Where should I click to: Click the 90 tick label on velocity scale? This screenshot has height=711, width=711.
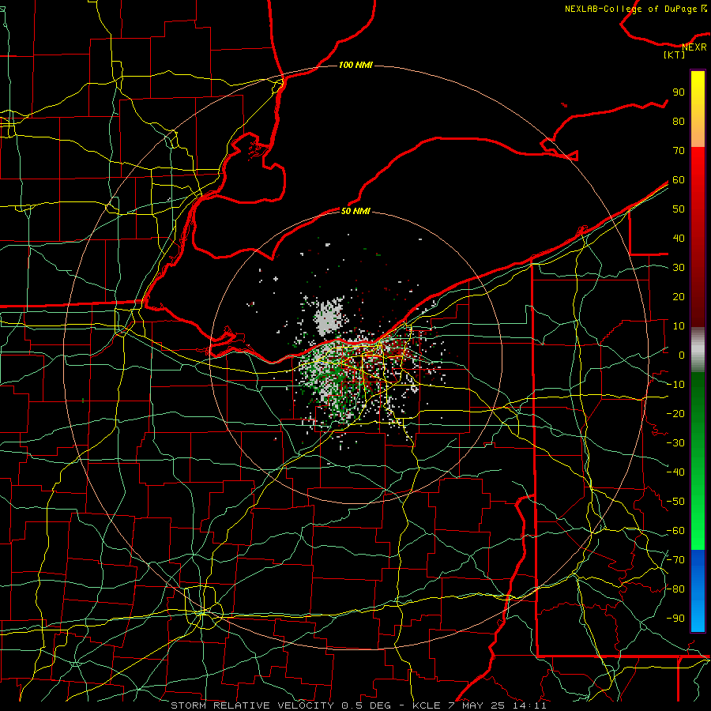point(679,92)
